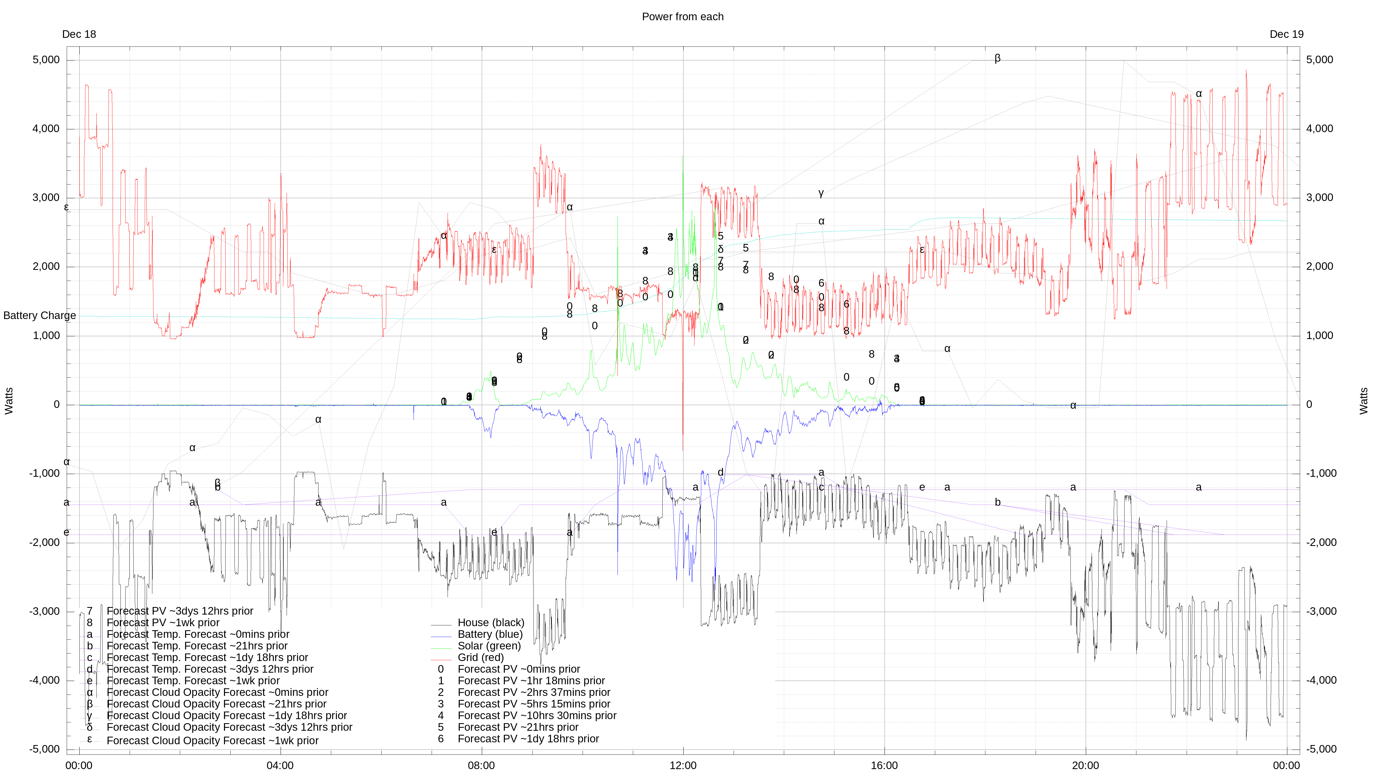Click legend 'Forecast Temp. Forecast ~3dys 12hrs prior'
Viewport: 1383px width, 778px height.
[x=210, y=670]
